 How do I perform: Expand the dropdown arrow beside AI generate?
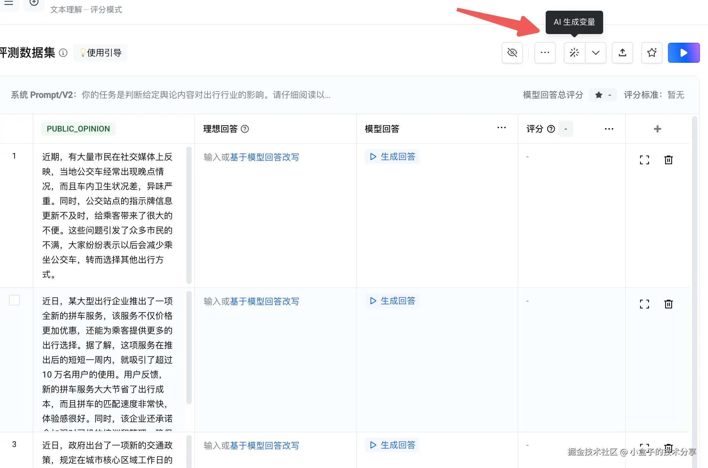click(595, 53)
